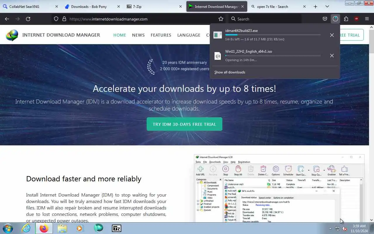Close the open 7z file Search tab
Viewport: 374px width, 234px height.
click(x=304, y=6)
